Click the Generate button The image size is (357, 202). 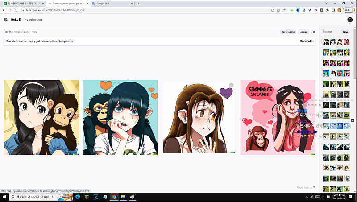point(306,41)
